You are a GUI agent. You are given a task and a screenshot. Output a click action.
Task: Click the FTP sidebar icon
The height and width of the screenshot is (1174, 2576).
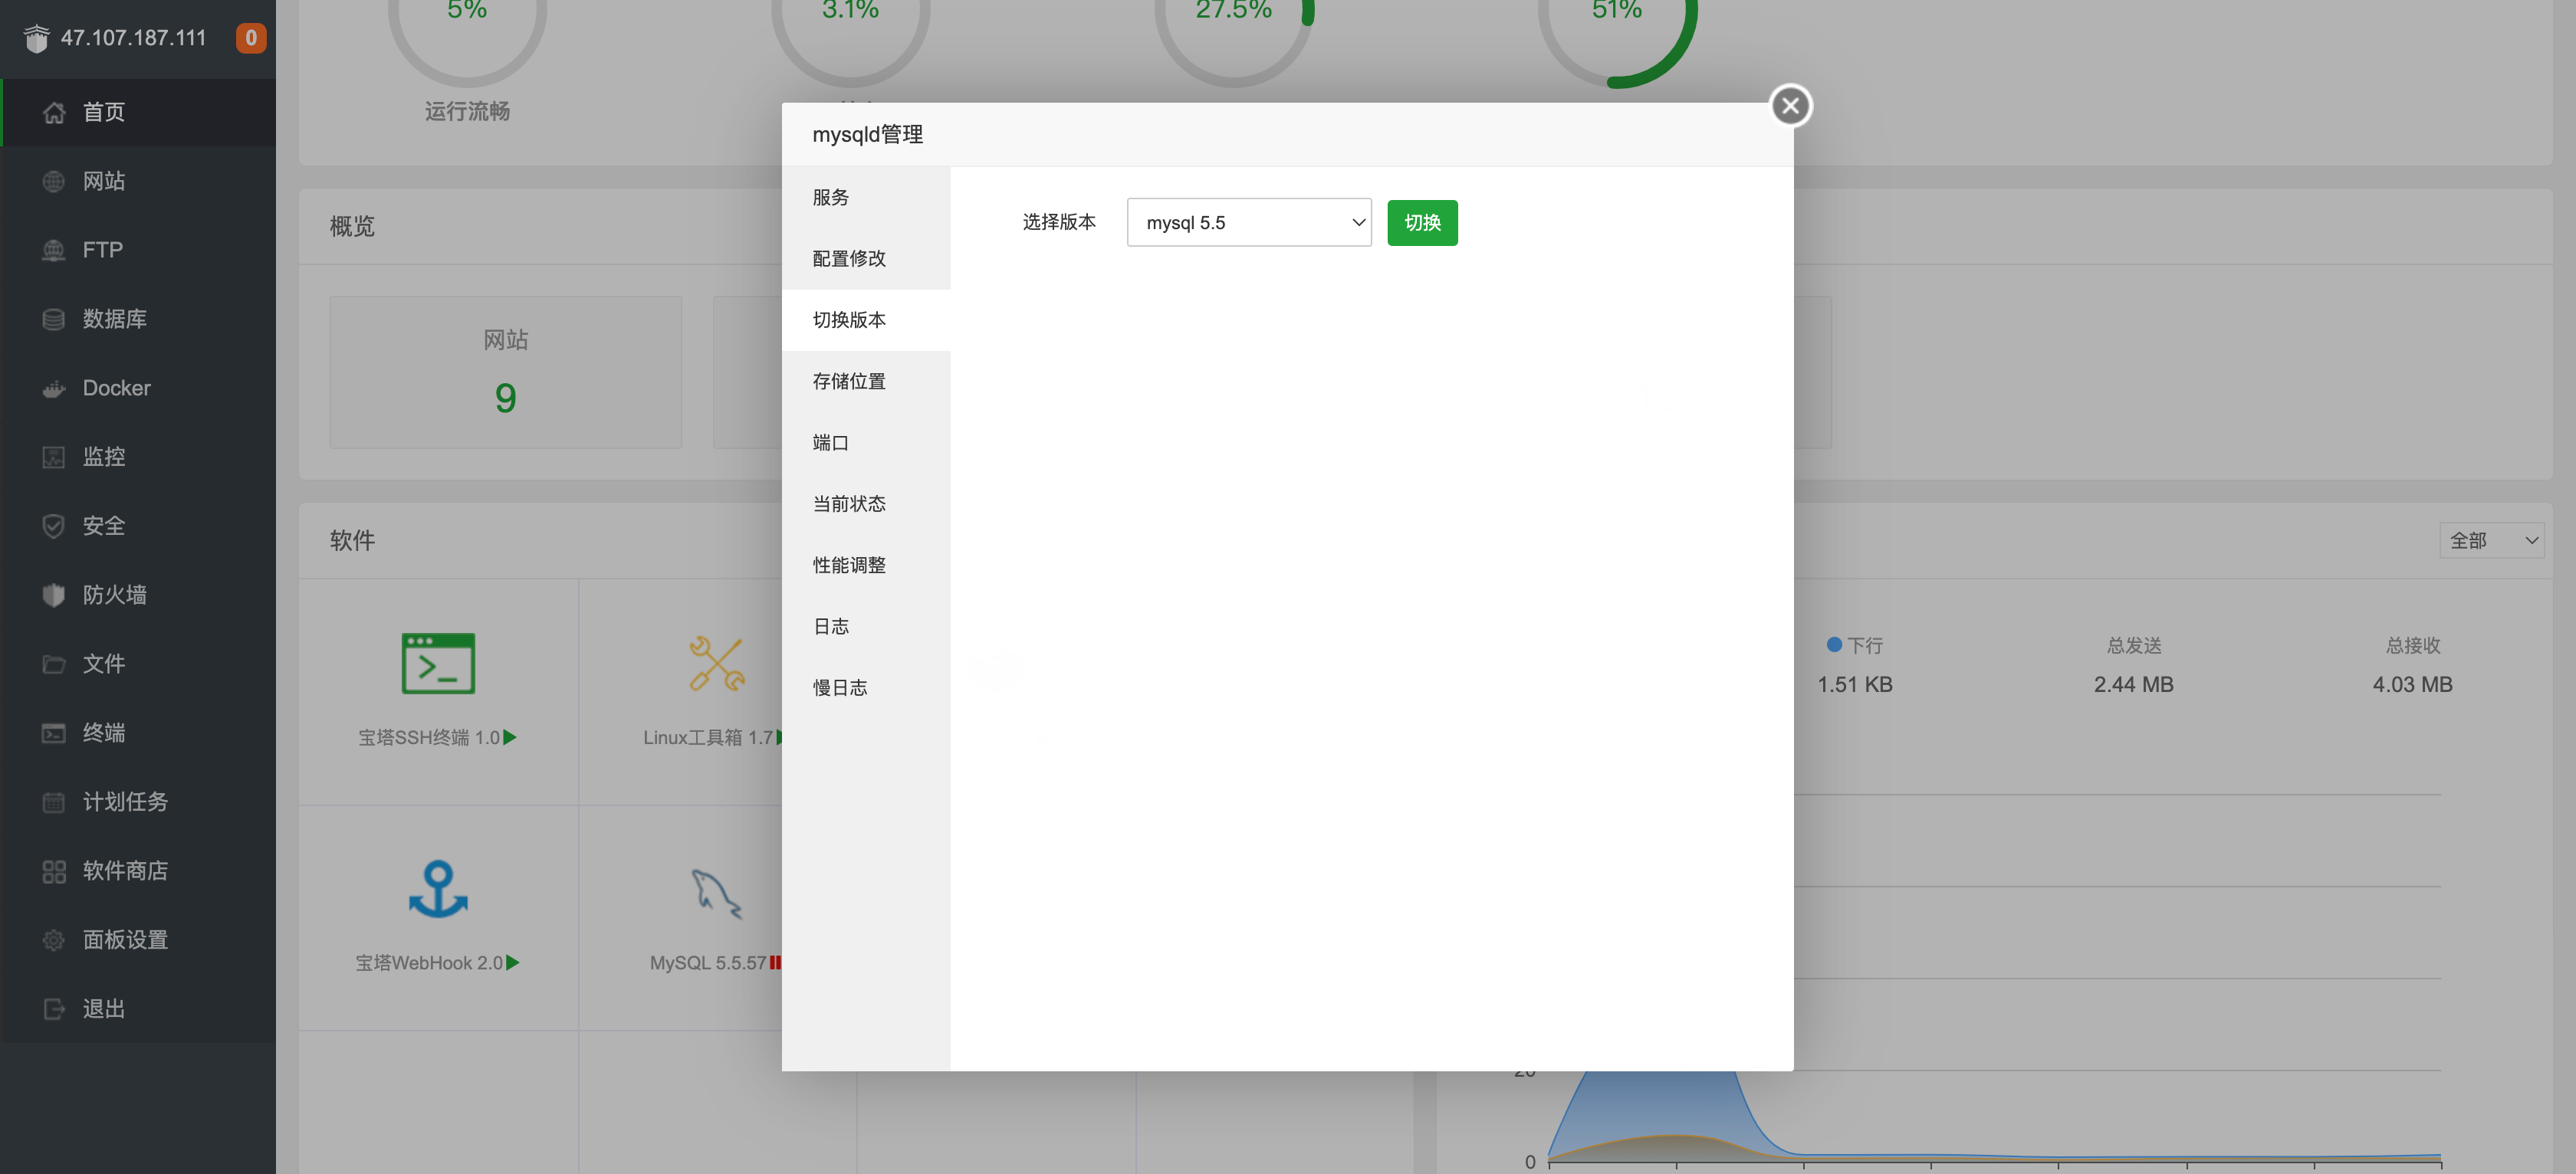click(54, 250)
